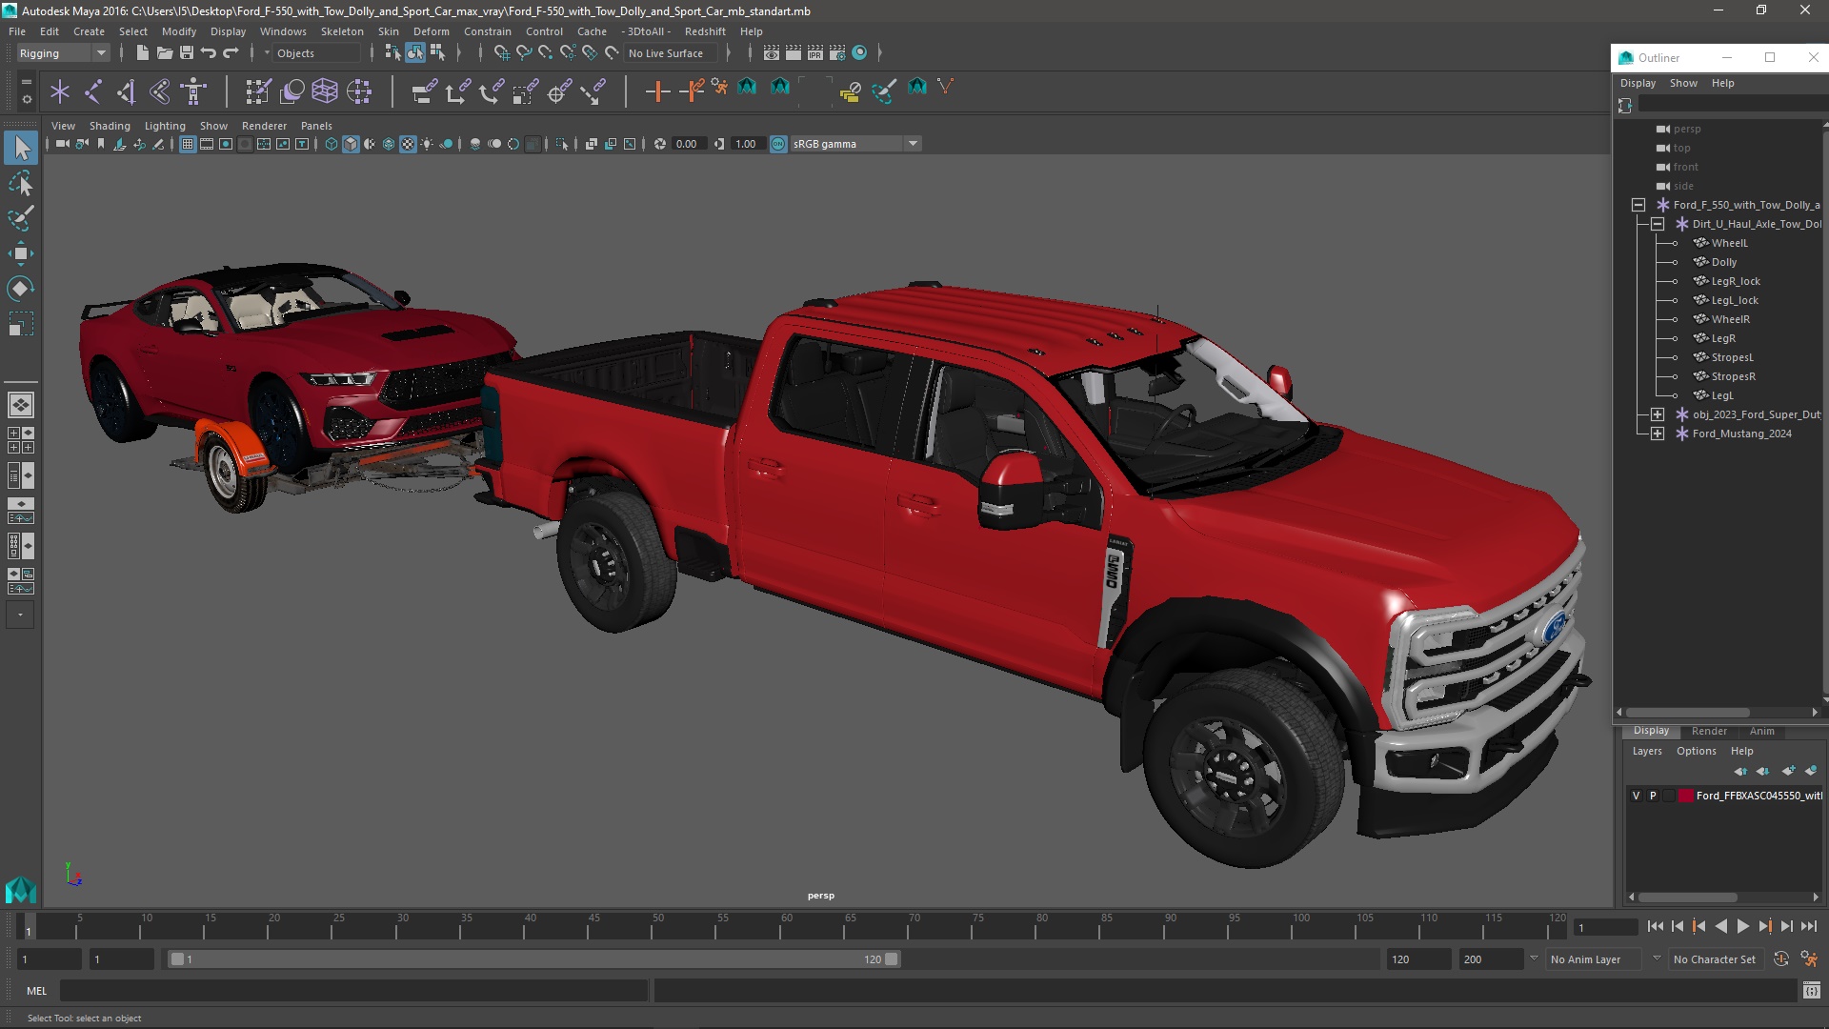This screenshot has height=1029, width=1829.
Task: Toggle the viewport grid display icon
Action: click(x=188, y=144)
